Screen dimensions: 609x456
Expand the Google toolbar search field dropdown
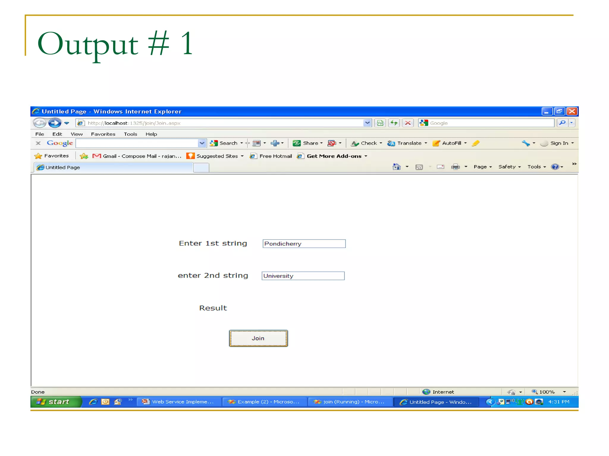point(202,143)
